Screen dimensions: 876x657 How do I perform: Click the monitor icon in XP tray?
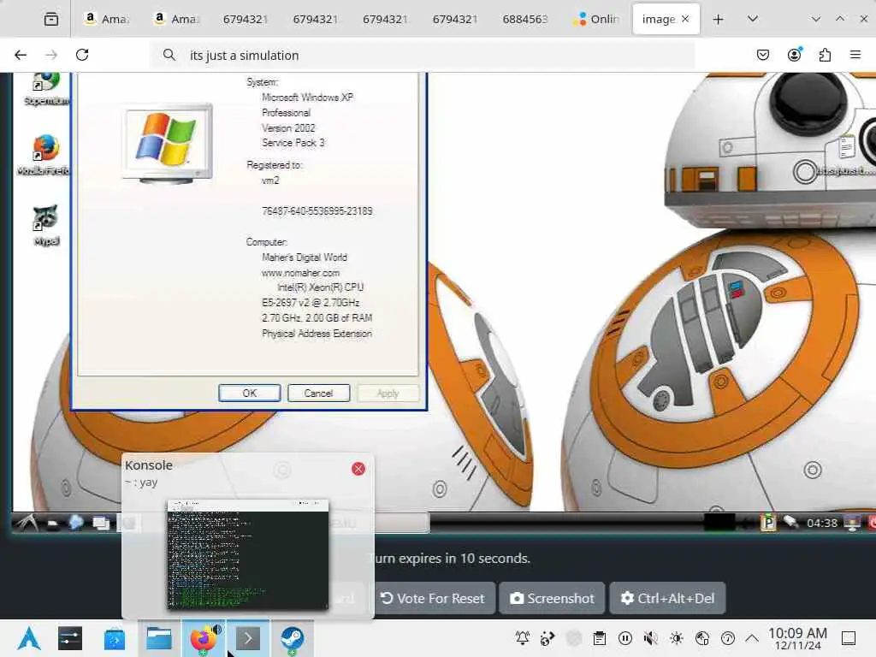coord(853,524)
